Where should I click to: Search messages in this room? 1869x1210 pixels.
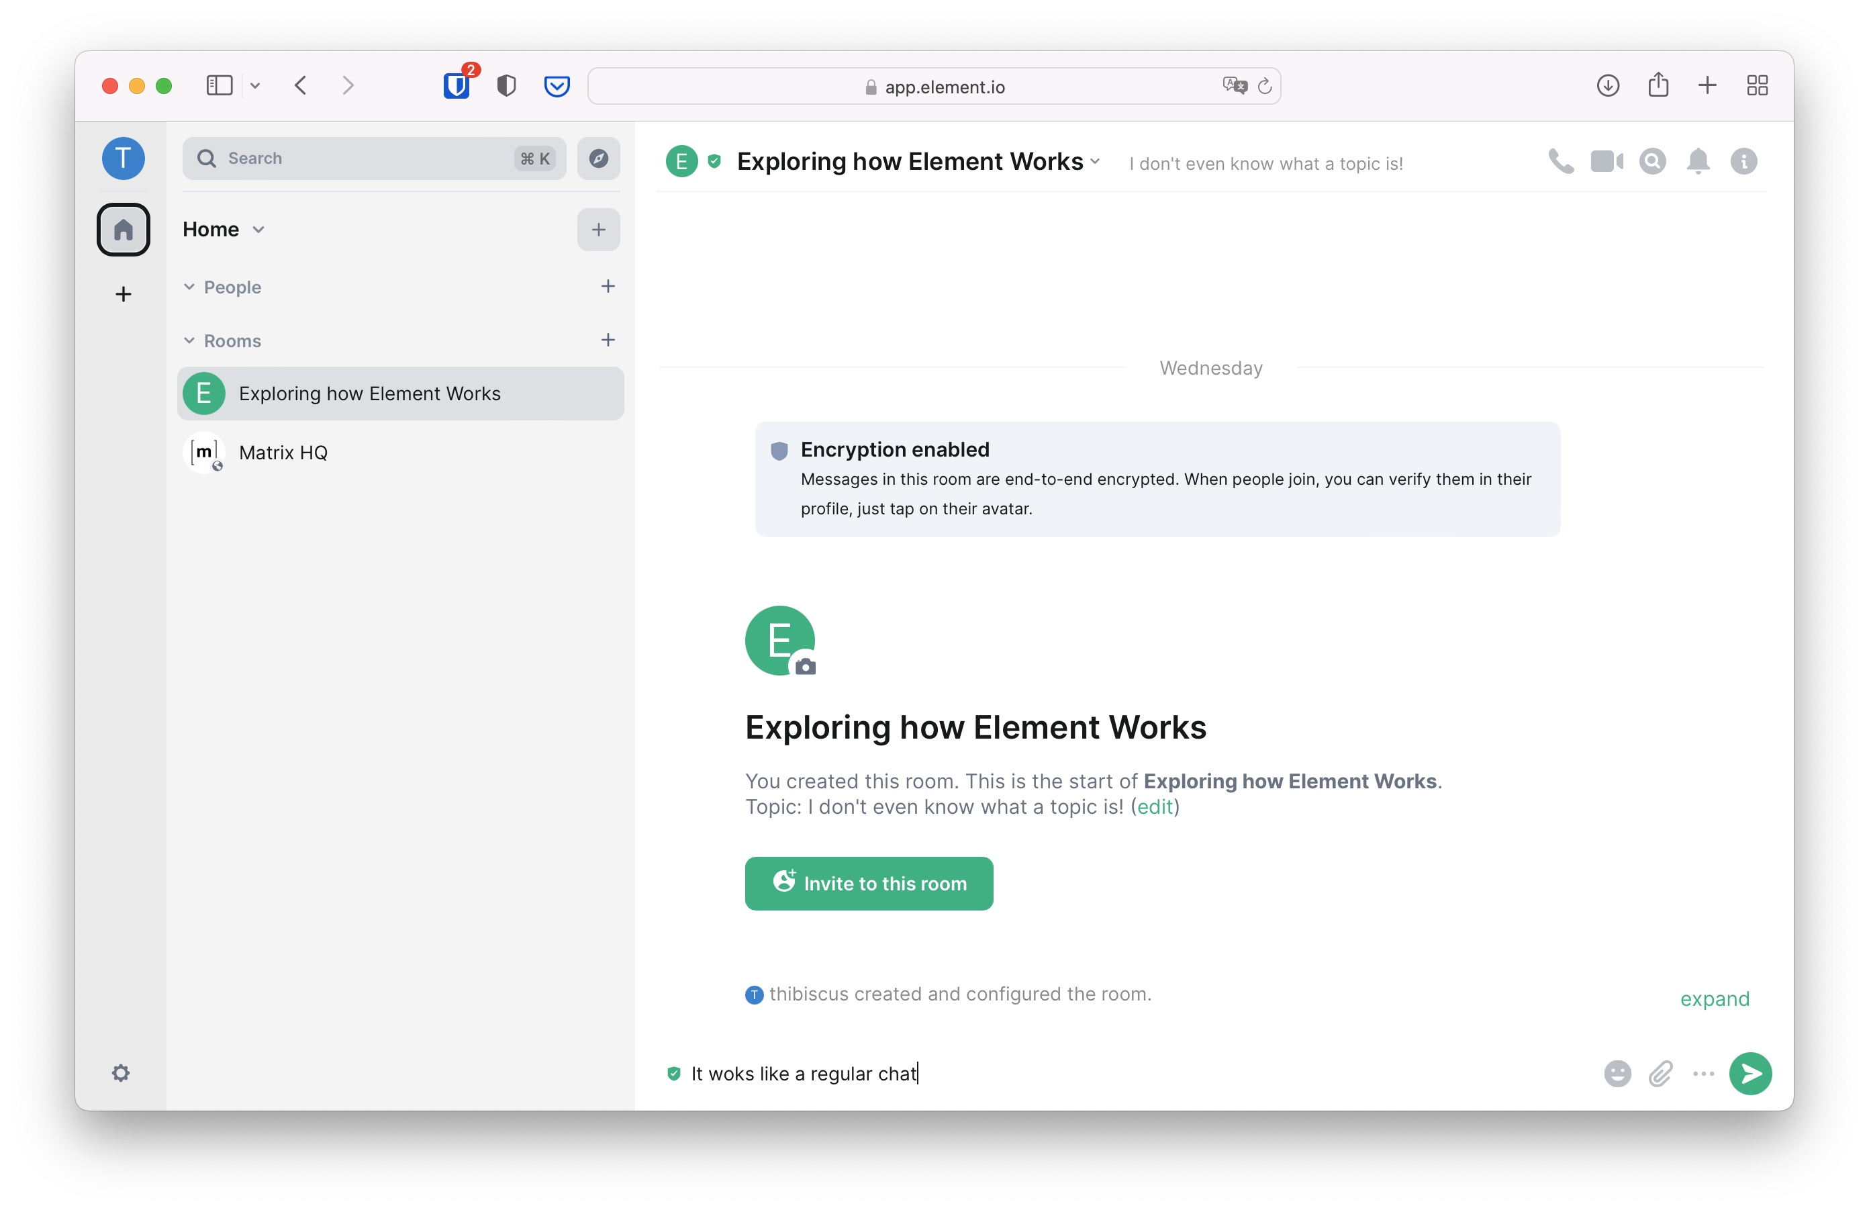tap(1653, 161)
